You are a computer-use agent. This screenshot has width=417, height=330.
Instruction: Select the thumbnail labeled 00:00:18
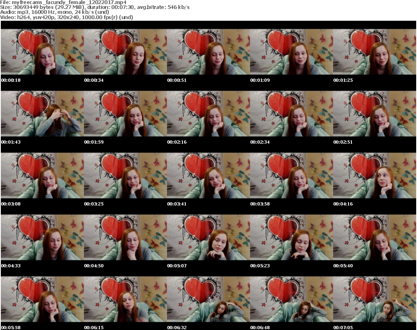tap(42, 52)
